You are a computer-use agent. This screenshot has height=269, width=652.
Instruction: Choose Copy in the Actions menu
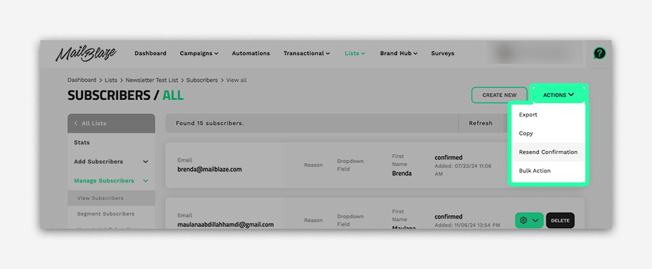pyautogui.click(x=526, y=133)
